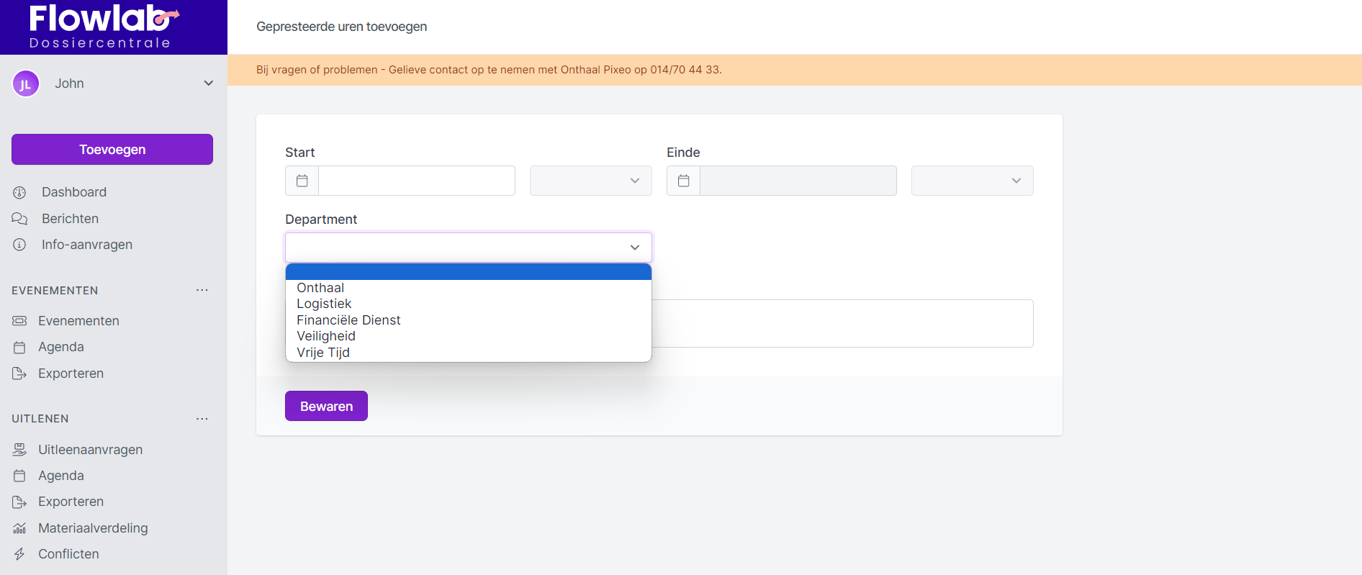Screen dimensions: 1362x575
Task: Click the Start date calendar icon
Action: point(302,181)
